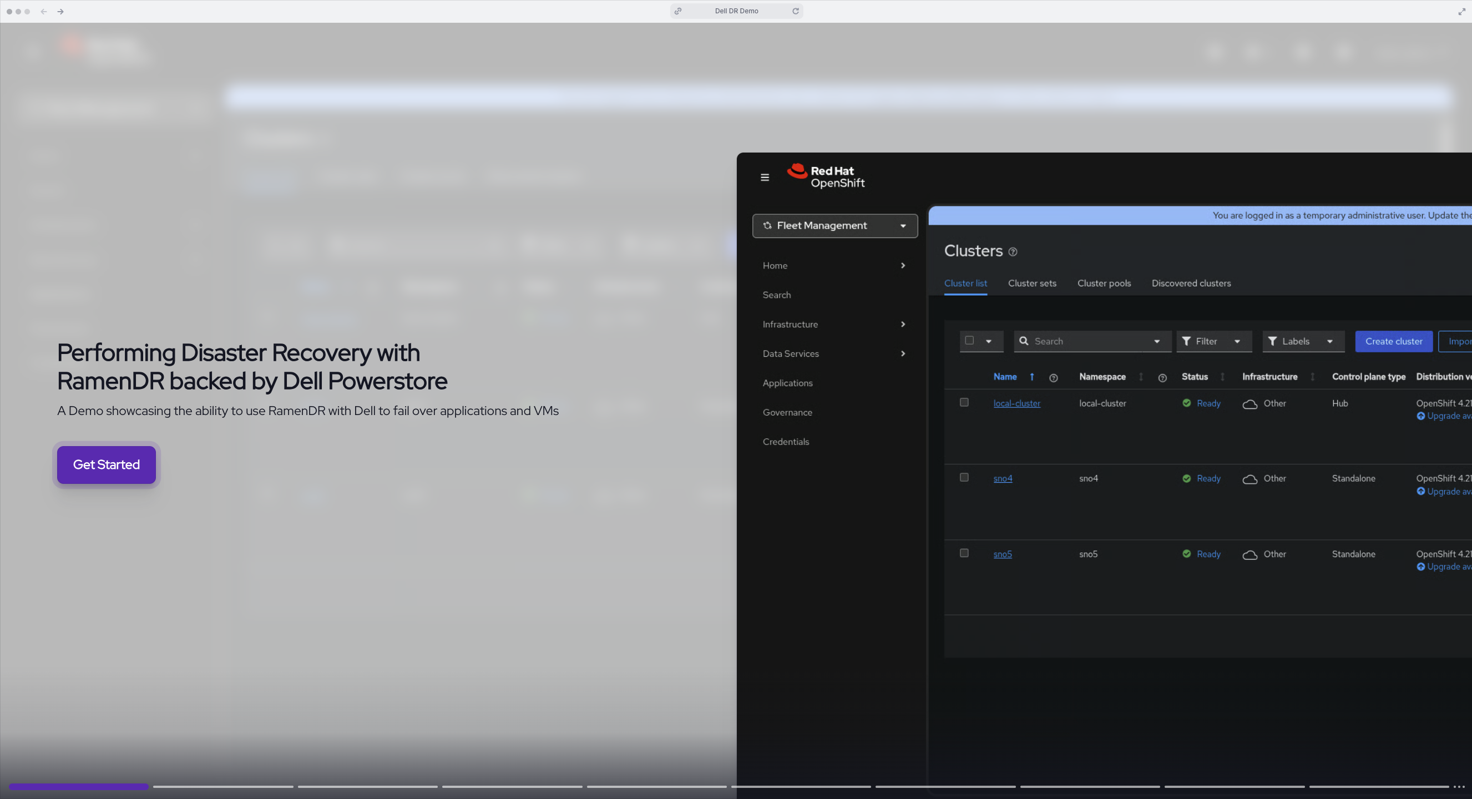Switch to Discovered clusters tab
This screenshot has width=1472, height=799.
point(1191,284)
